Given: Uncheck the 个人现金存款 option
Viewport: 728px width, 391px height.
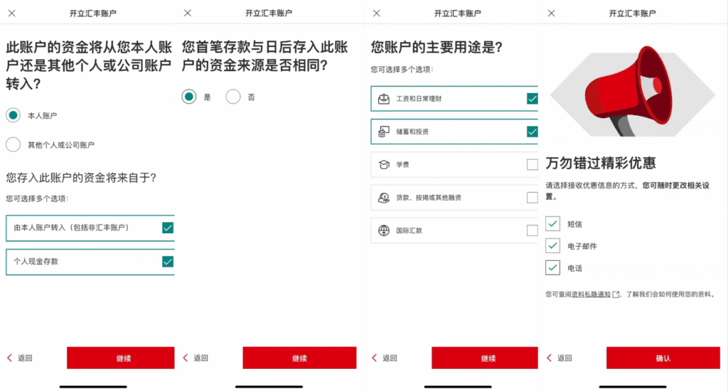Looking at the screenshot, I should point(168,262).
